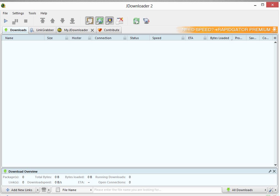
Task: Open Download Overview settings wrench
Action: (x=270, y=171)
